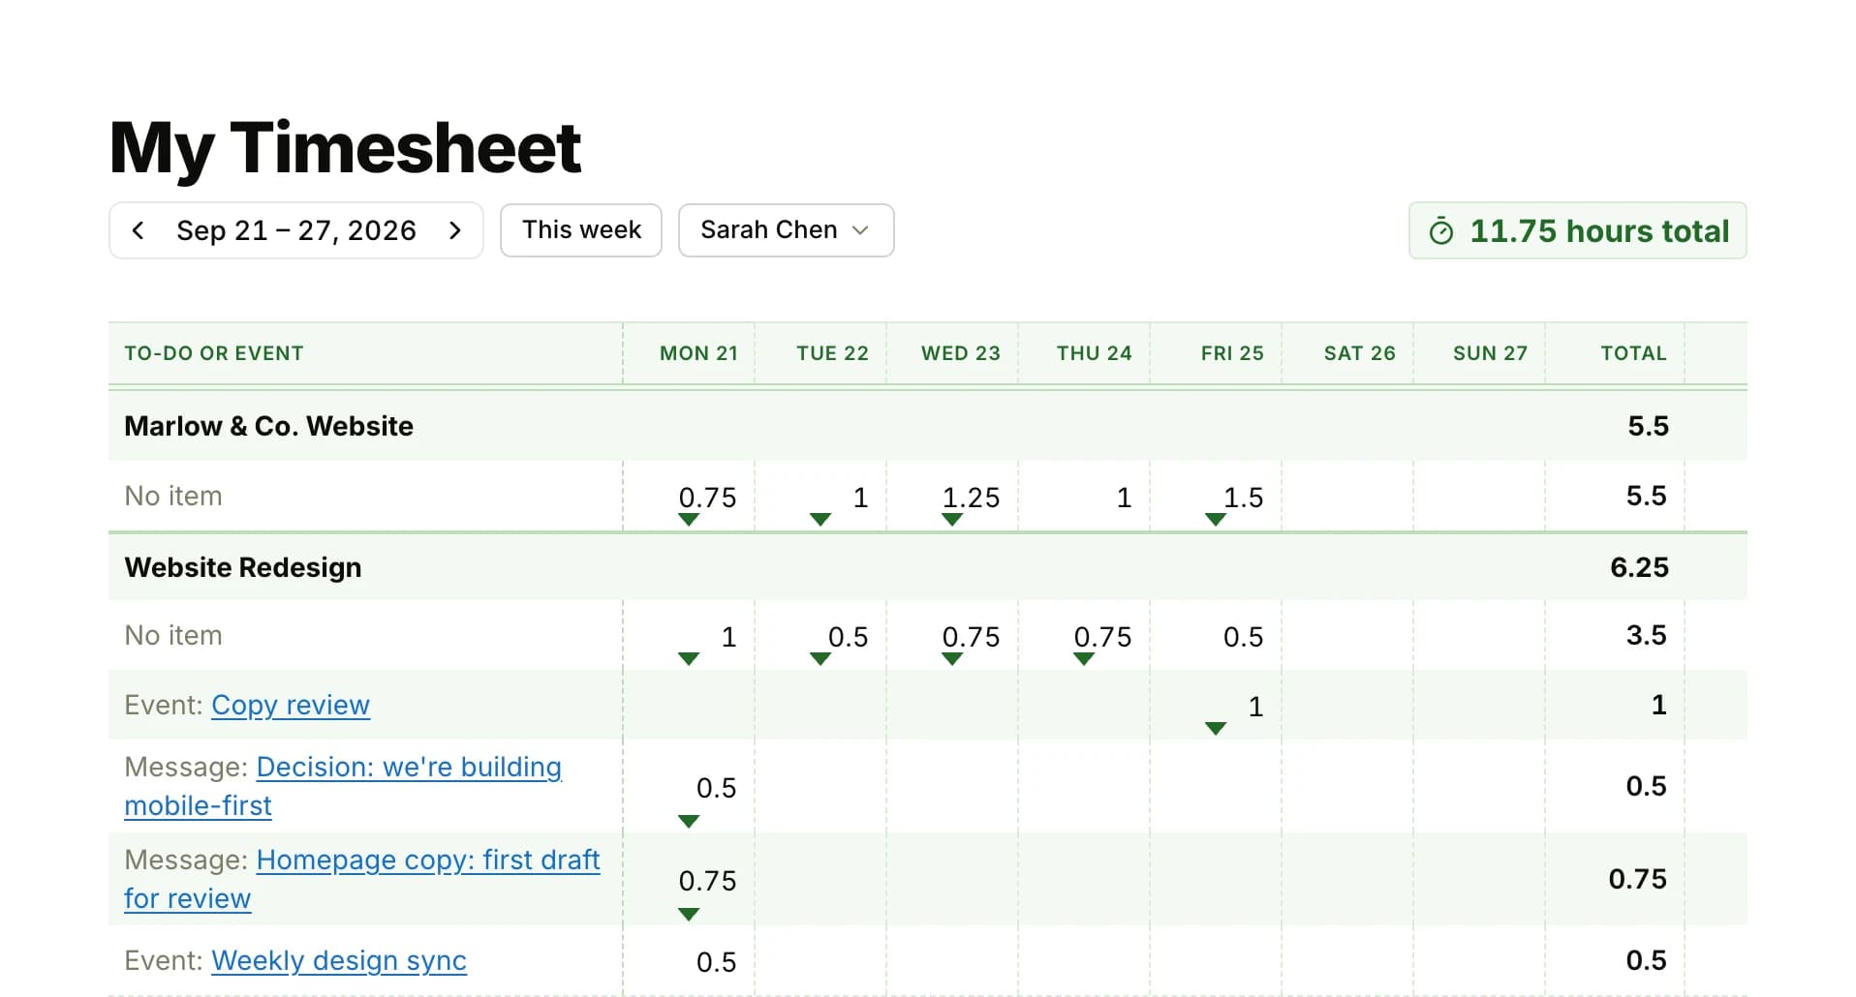Click Weekly design sync Monday value 0.5
The height and width of the screenshot is (997, 1856).
716,962
